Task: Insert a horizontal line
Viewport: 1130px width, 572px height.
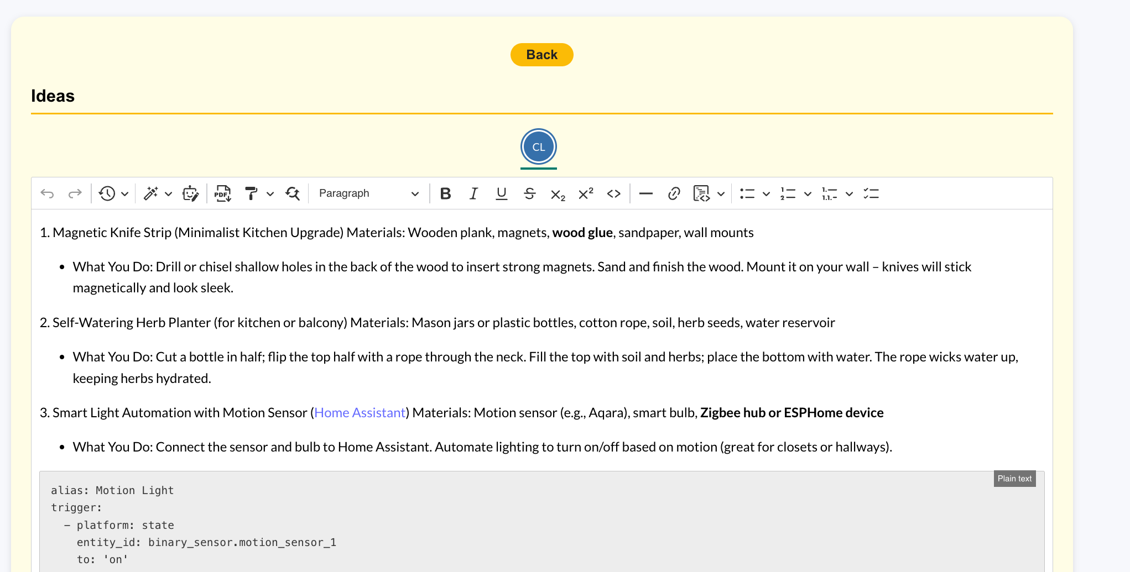Action: click(x=646, y=193)
